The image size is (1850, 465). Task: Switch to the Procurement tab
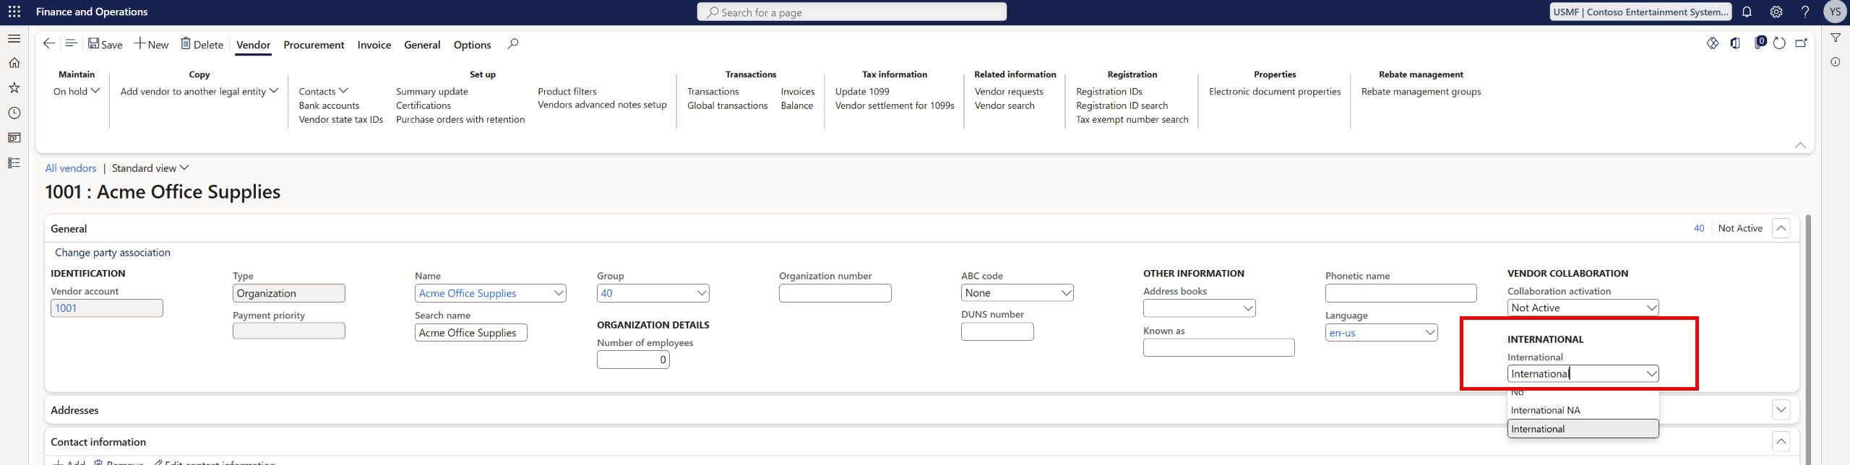[314, 45]
